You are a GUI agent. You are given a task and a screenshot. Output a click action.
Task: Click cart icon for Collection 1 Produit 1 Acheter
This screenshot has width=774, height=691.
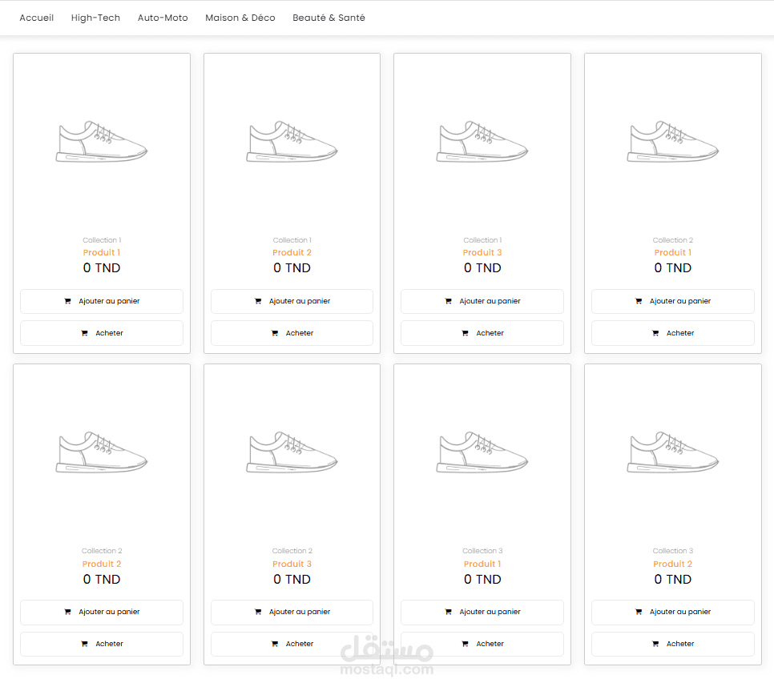84,333
